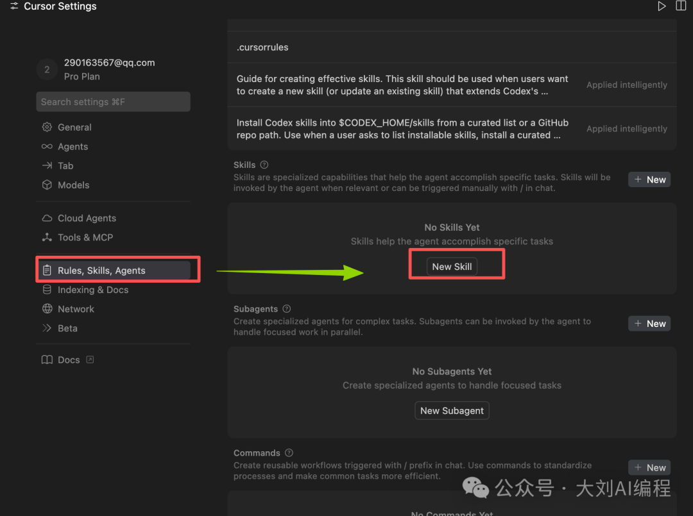Click the New Subagent button

tap(452, 410)
